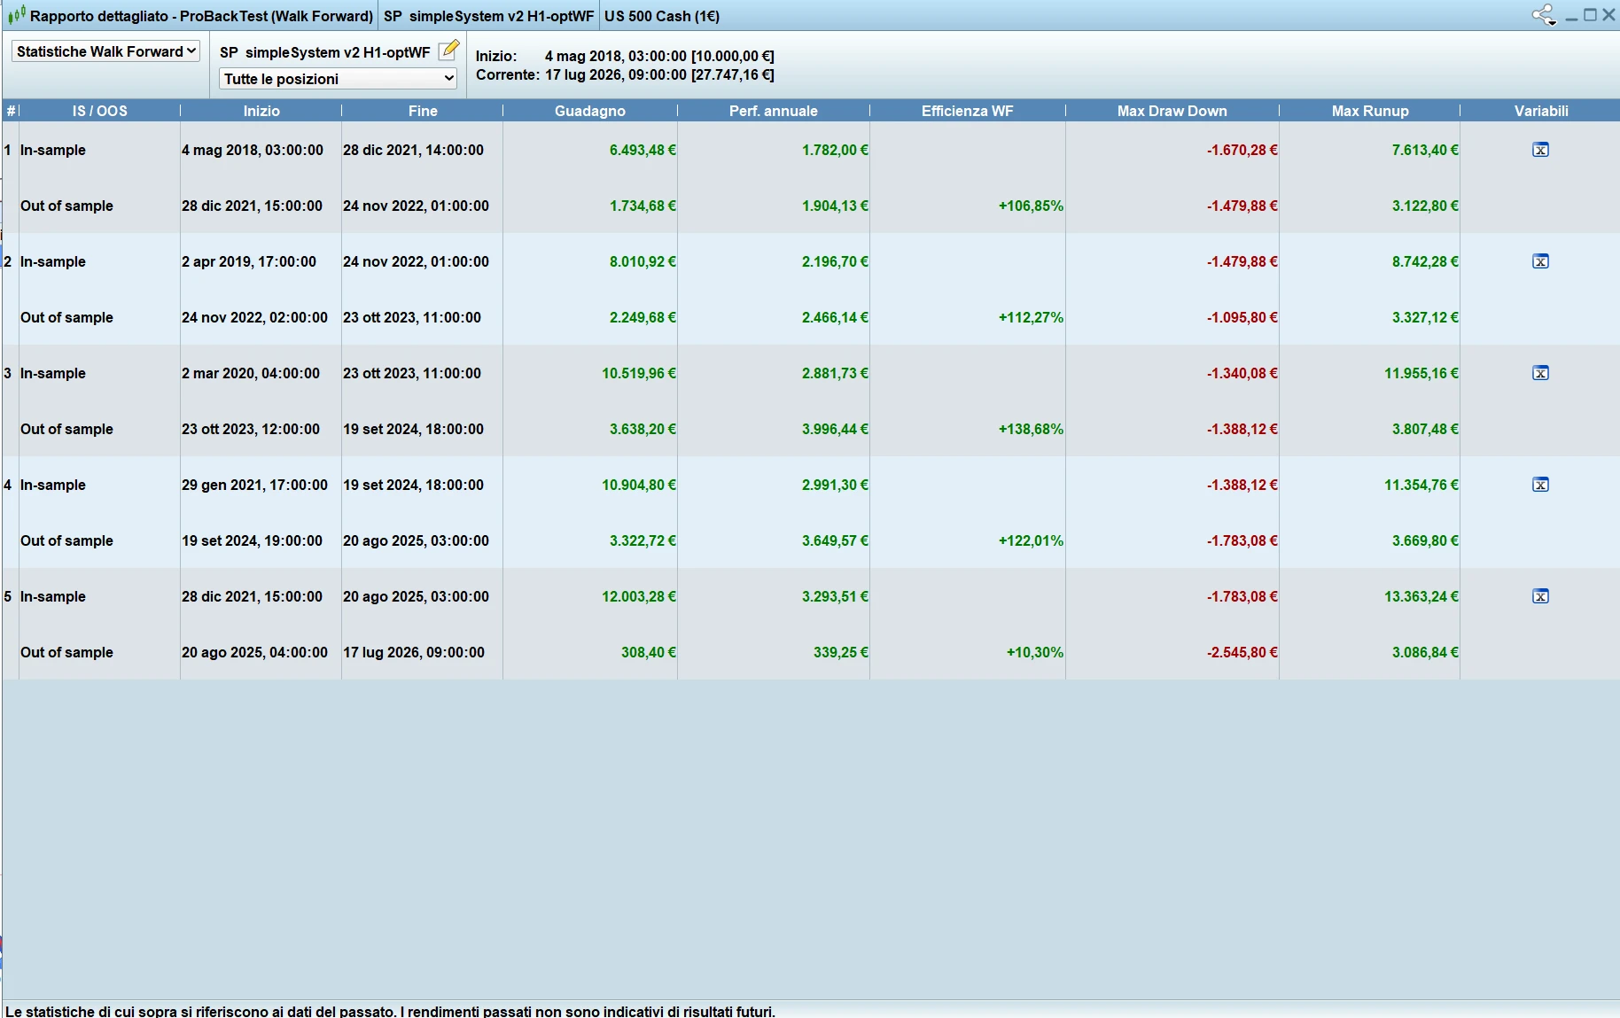Click the Efficienza WF column header
Viewport: 1620px width, 1018px height.
(967, 111)
